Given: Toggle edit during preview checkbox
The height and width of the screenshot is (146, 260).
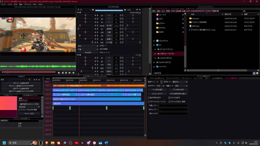Looking at the screenshot, I should (x=19, y=110).
